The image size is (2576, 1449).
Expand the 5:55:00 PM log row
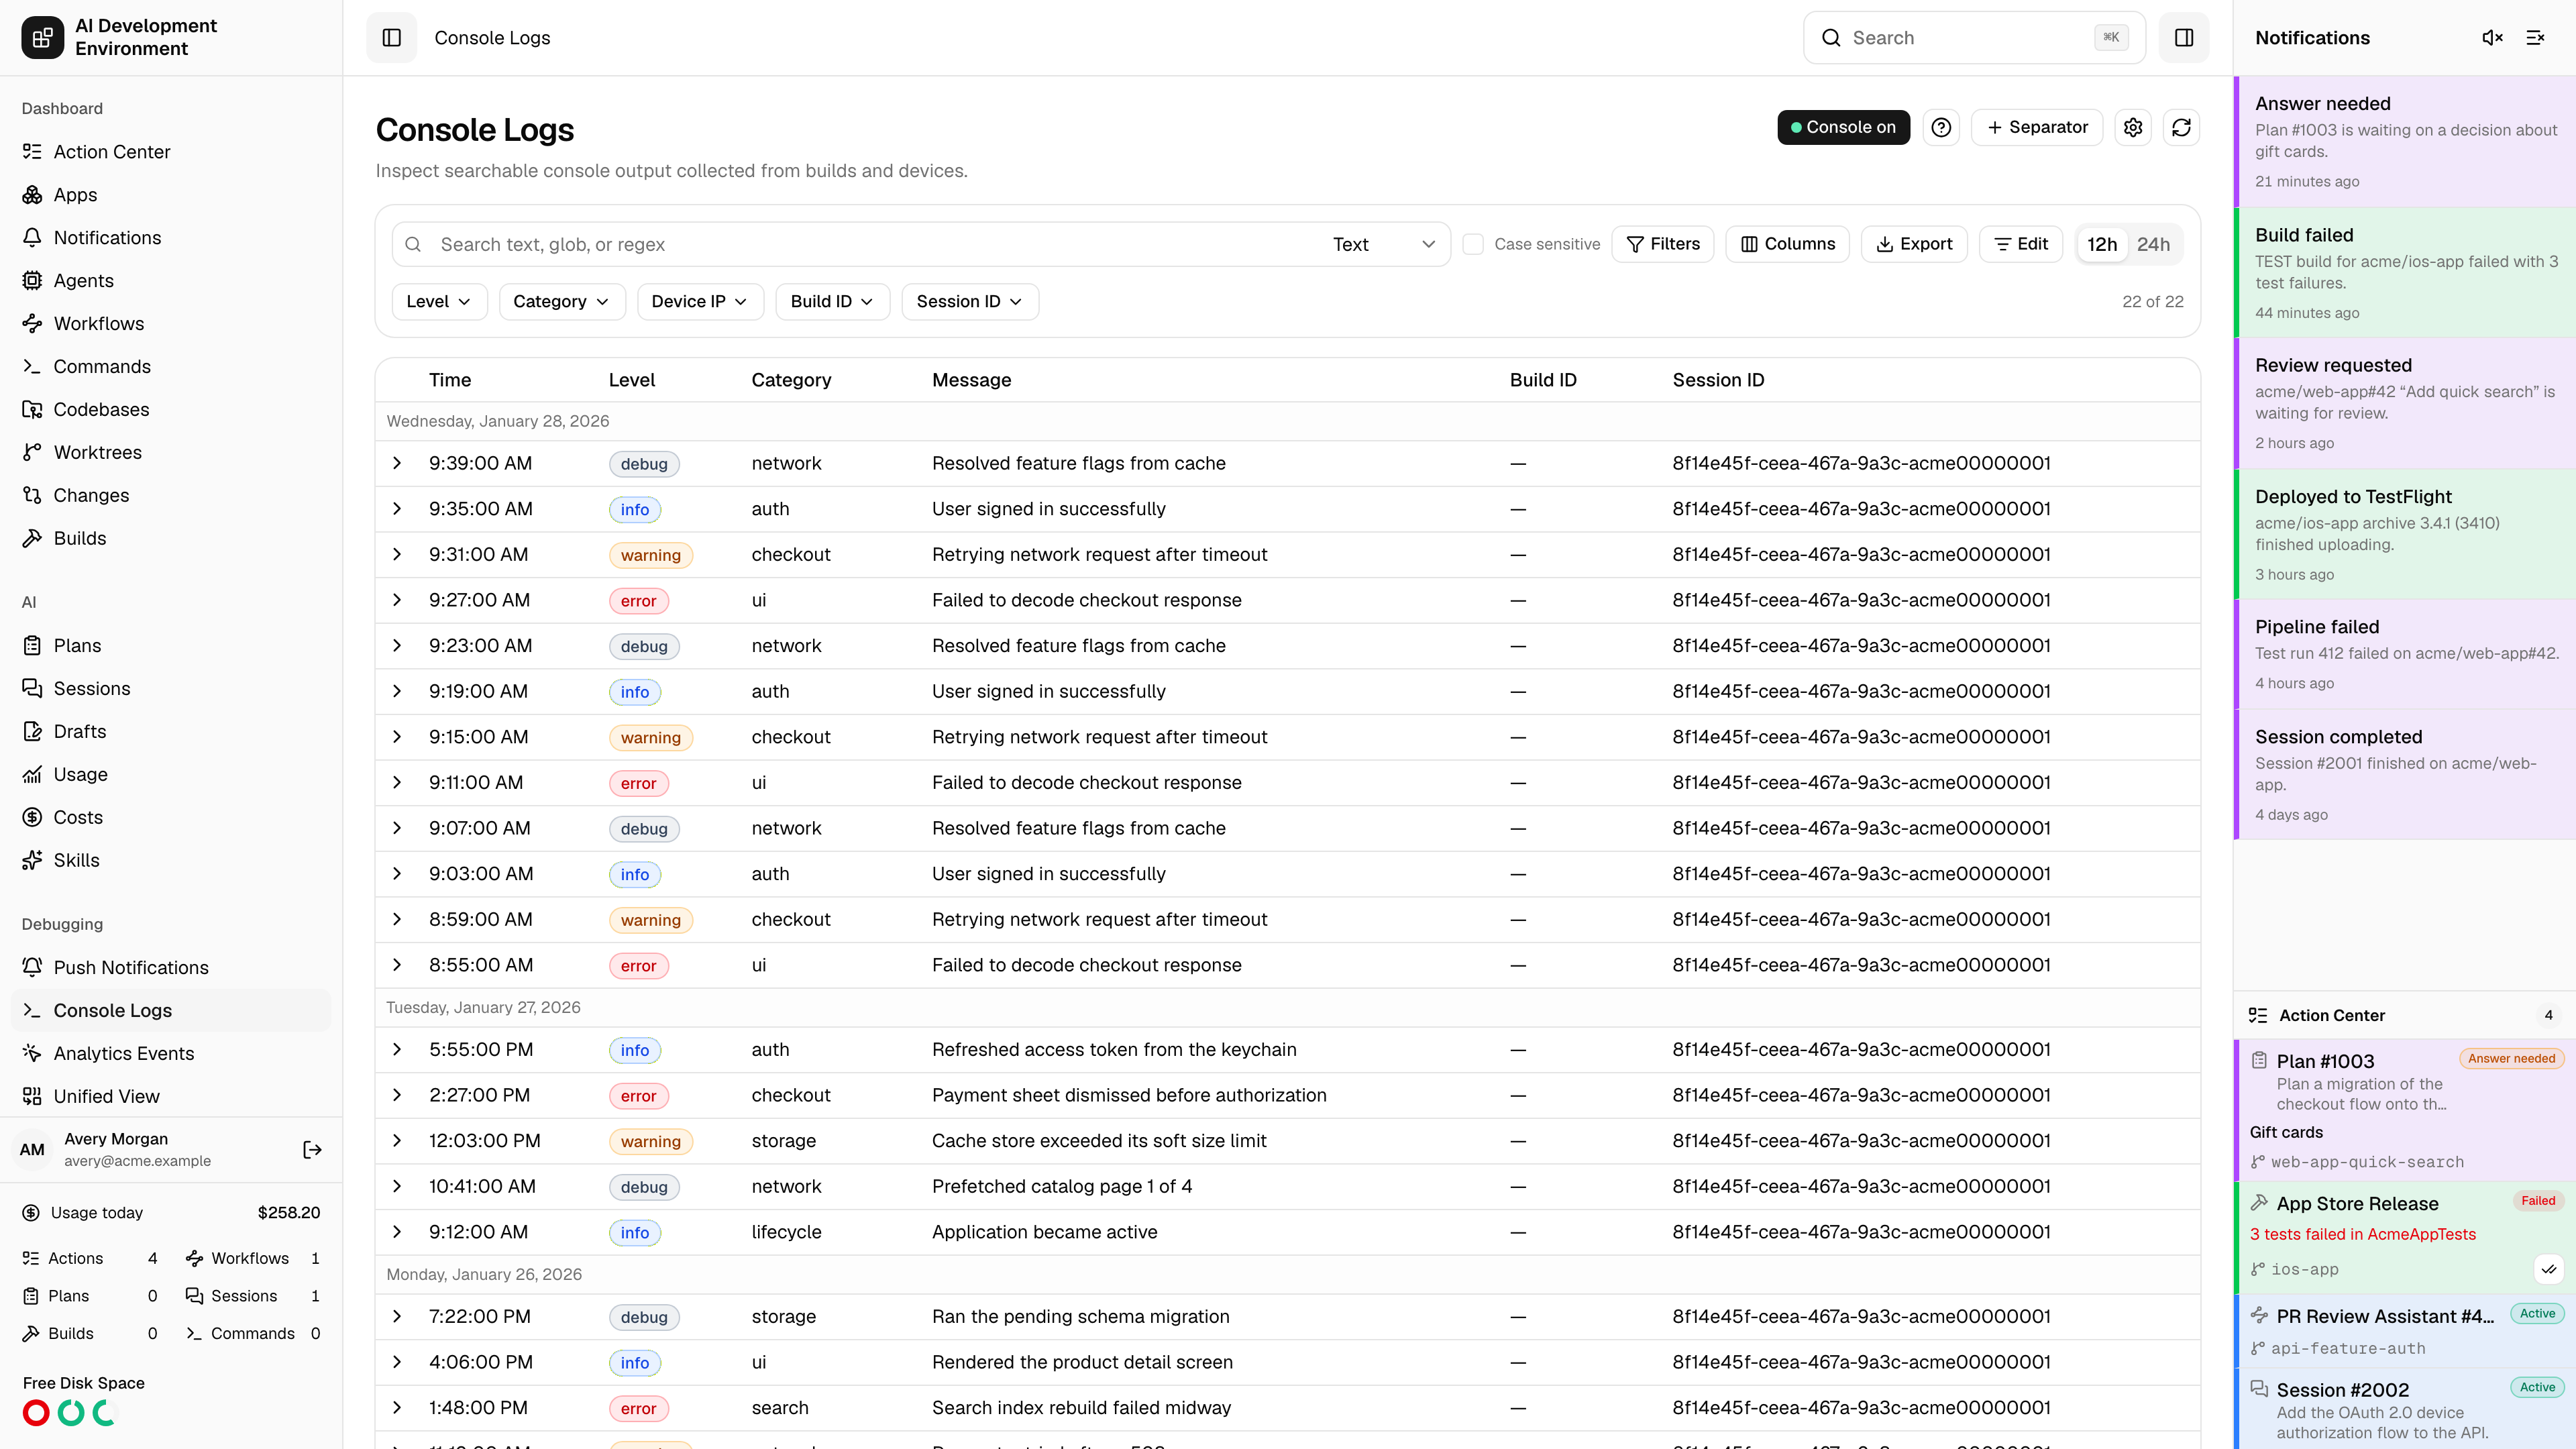click(x=397, y=1050)
